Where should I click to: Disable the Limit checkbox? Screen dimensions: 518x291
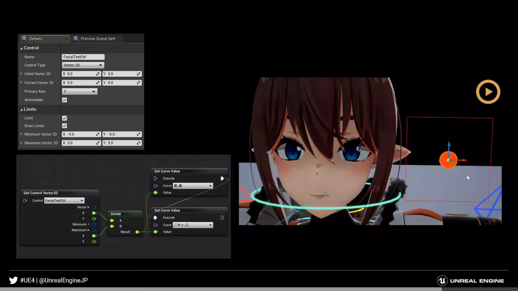[64, 118]
